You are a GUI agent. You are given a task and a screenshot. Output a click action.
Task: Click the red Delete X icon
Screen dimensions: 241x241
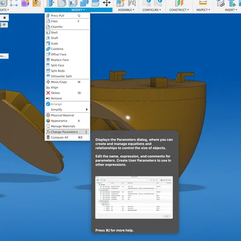coord(48,93)
